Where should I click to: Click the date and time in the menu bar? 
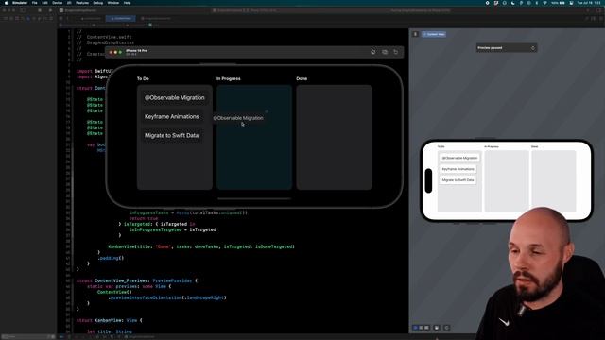(x=589, y=3)
